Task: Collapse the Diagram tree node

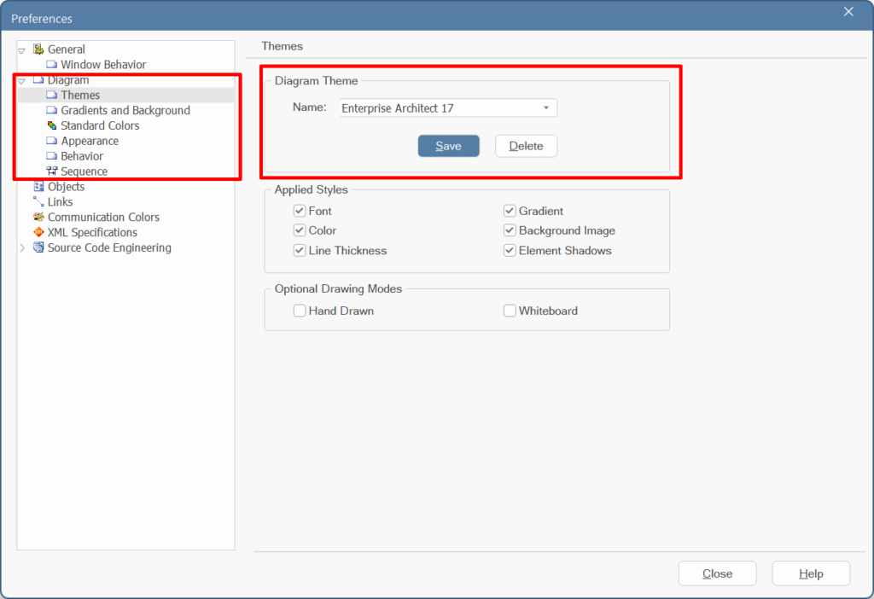Action: [x=22, y=81]
